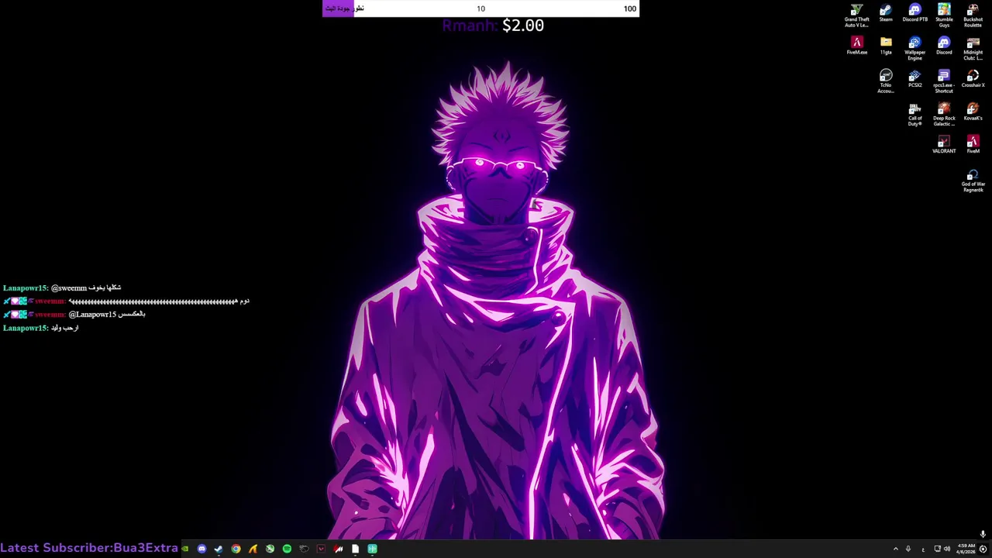
Task: Open the Wallpaper Engine desktop shortcut
Action: coord(914,48)
